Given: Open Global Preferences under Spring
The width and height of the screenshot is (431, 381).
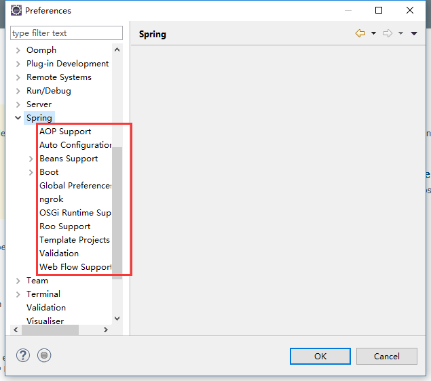Looking at the screenshot, I should coord(75,186).
